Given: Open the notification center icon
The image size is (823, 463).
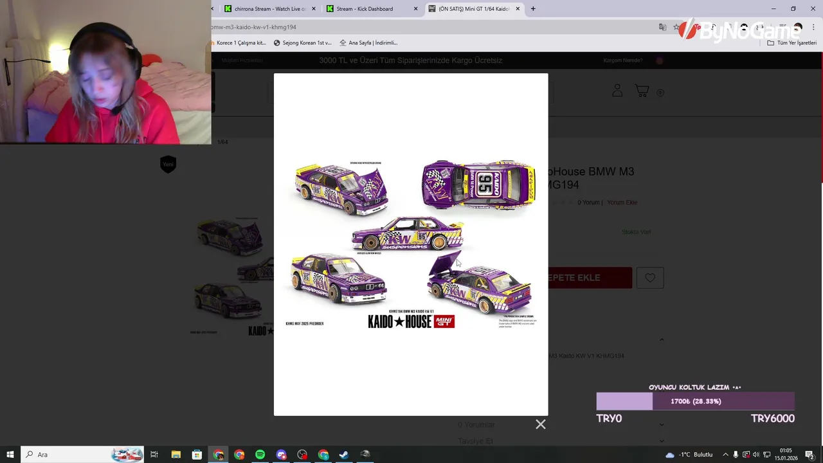Looking at the screenshot, I should tap(810, 455).
